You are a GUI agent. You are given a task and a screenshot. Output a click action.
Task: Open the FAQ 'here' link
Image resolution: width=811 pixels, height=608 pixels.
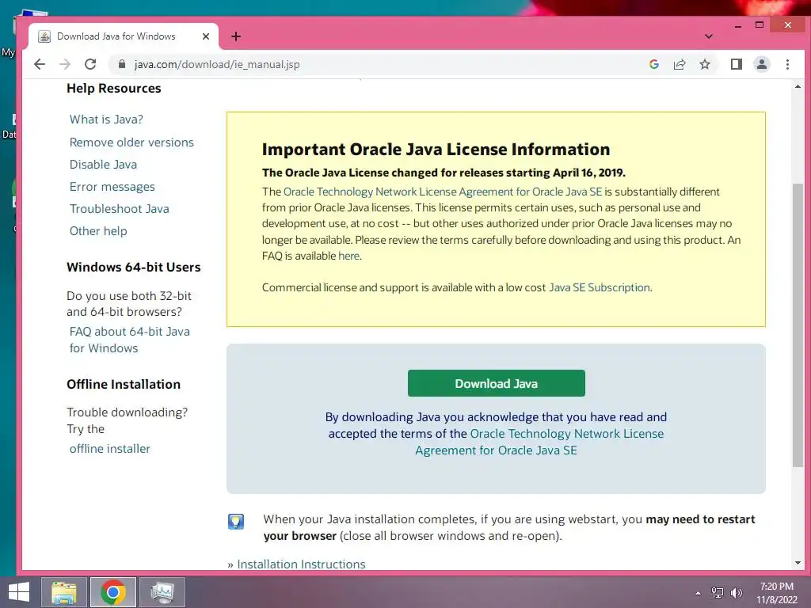[348, 256]
